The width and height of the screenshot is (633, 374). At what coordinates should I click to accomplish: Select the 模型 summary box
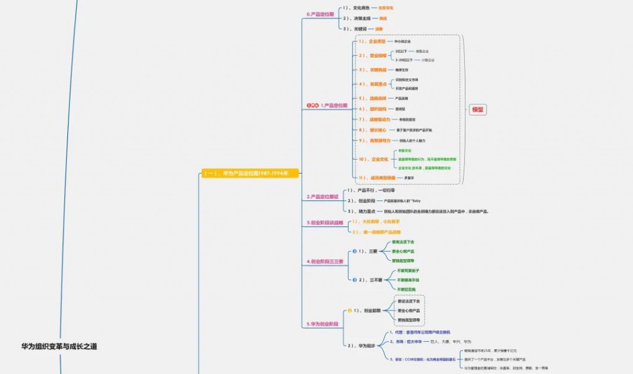pyautogui.click(x=478, y=109)
